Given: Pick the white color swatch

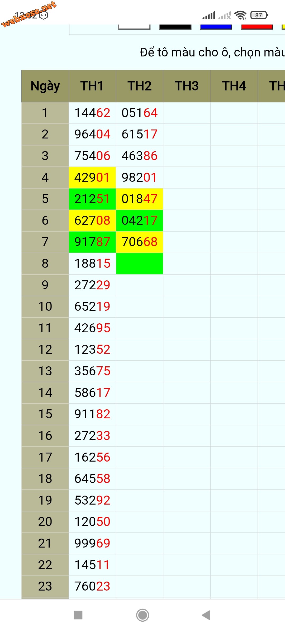Looking at the screenshot, I should point(134,27).
